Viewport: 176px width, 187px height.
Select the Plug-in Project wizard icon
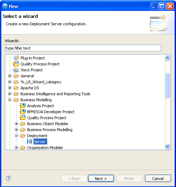(16, 58)
